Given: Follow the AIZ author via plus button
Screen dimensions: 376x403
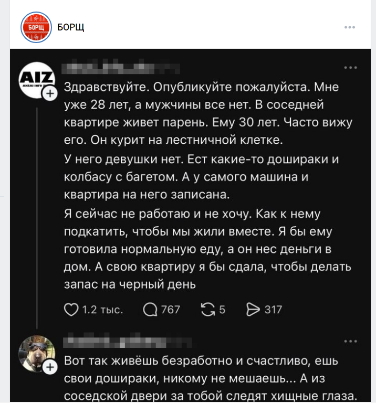Looking at the screenshot, I should (x=50, y=94).
